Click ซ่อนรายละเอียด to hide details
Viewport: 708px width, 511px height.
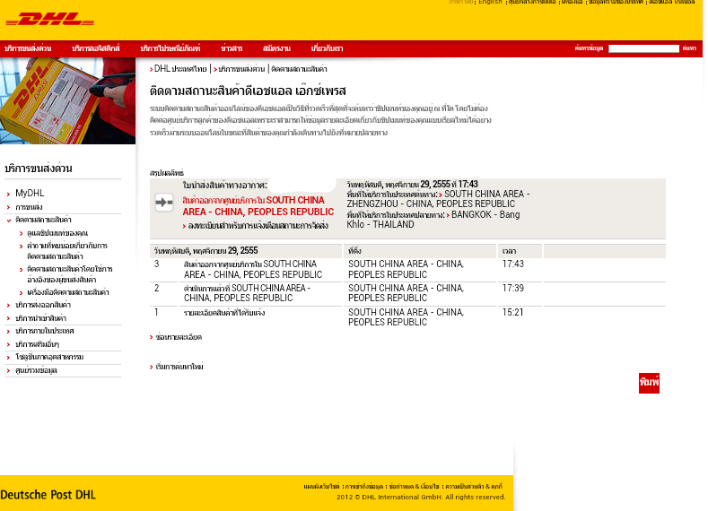(x=179, y=337)
